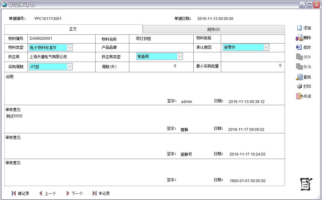Click the application icon in the title bar
The height and width of the screenshot is (200, 322).
point(4,4)
